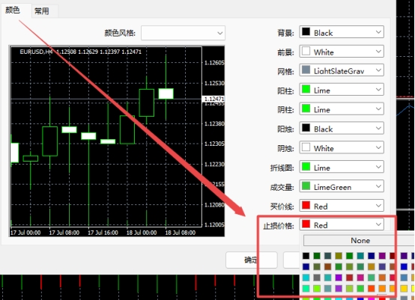This screenshot has width=415, height=300.
Task: Choose None in the color palette
Action: pos(360,241)
